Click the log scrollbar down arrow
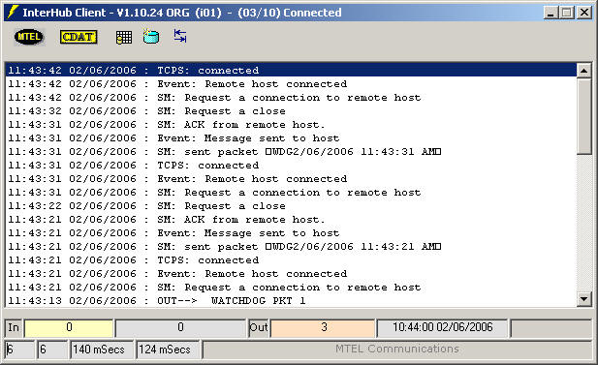598x365 pixels. click(583, 299)
